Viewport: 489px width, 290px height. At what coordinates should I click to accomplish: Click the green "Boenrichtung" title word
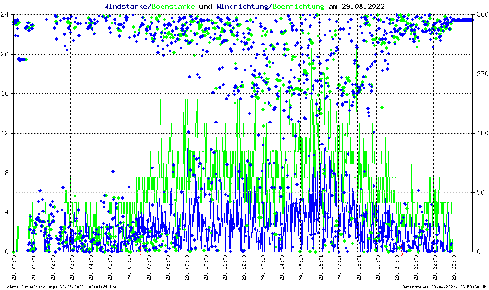pyautogui.click(x=299, y=6)
